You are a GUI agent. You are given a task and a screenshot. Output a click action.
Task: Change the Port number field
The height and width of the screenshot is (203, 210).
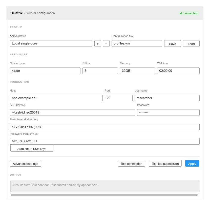118,98
